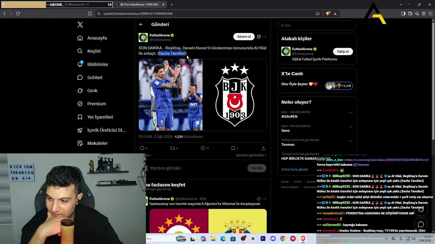This screenshot has height=244, width=435.
Task: Open Google Chrome from the taskbar
Action: [x=283, y=239]
